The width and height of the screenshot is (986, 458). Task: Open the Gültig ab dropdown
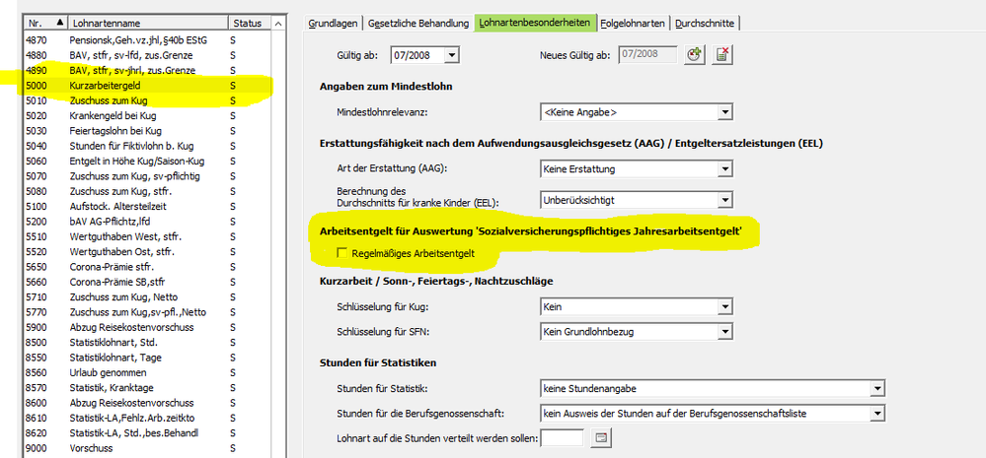(451, 55)
